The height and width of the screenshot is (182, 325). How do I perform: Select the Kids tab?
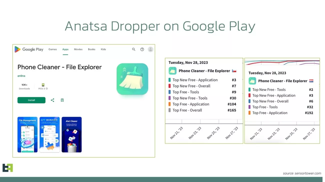tap(103, 49)
